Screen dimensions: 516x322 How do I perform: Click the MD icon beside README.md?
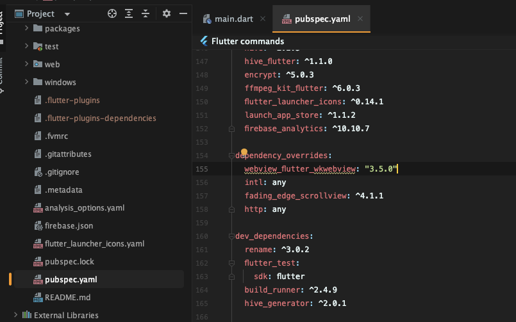tap(38, 298)
